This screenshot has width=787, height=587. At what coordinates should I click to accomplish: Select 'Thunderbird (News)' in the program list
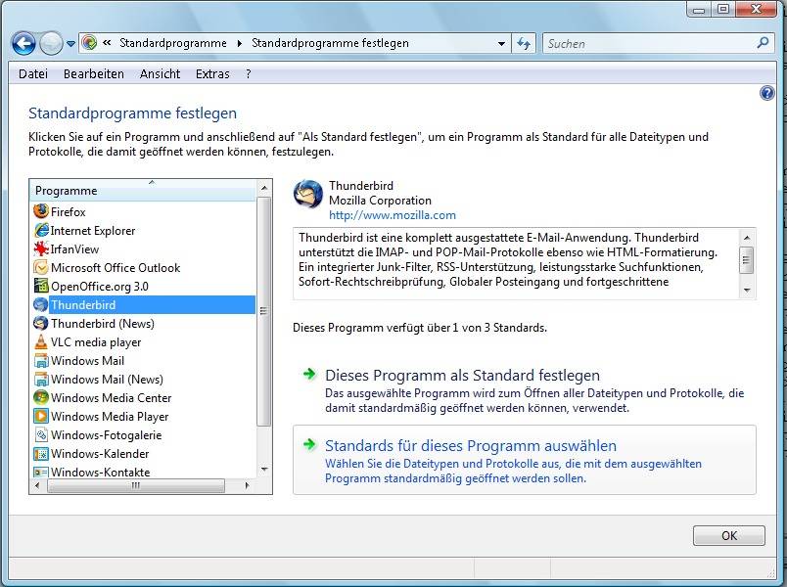103,324
